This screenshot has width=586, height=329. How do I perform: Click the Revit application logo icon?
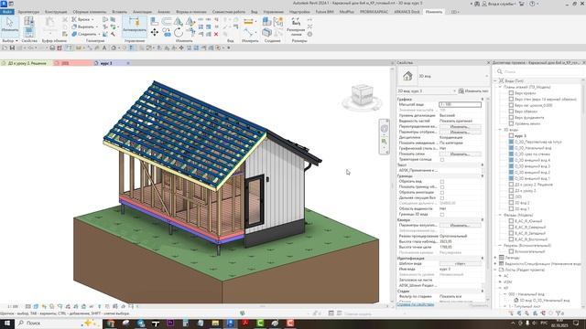click(4, 4)
